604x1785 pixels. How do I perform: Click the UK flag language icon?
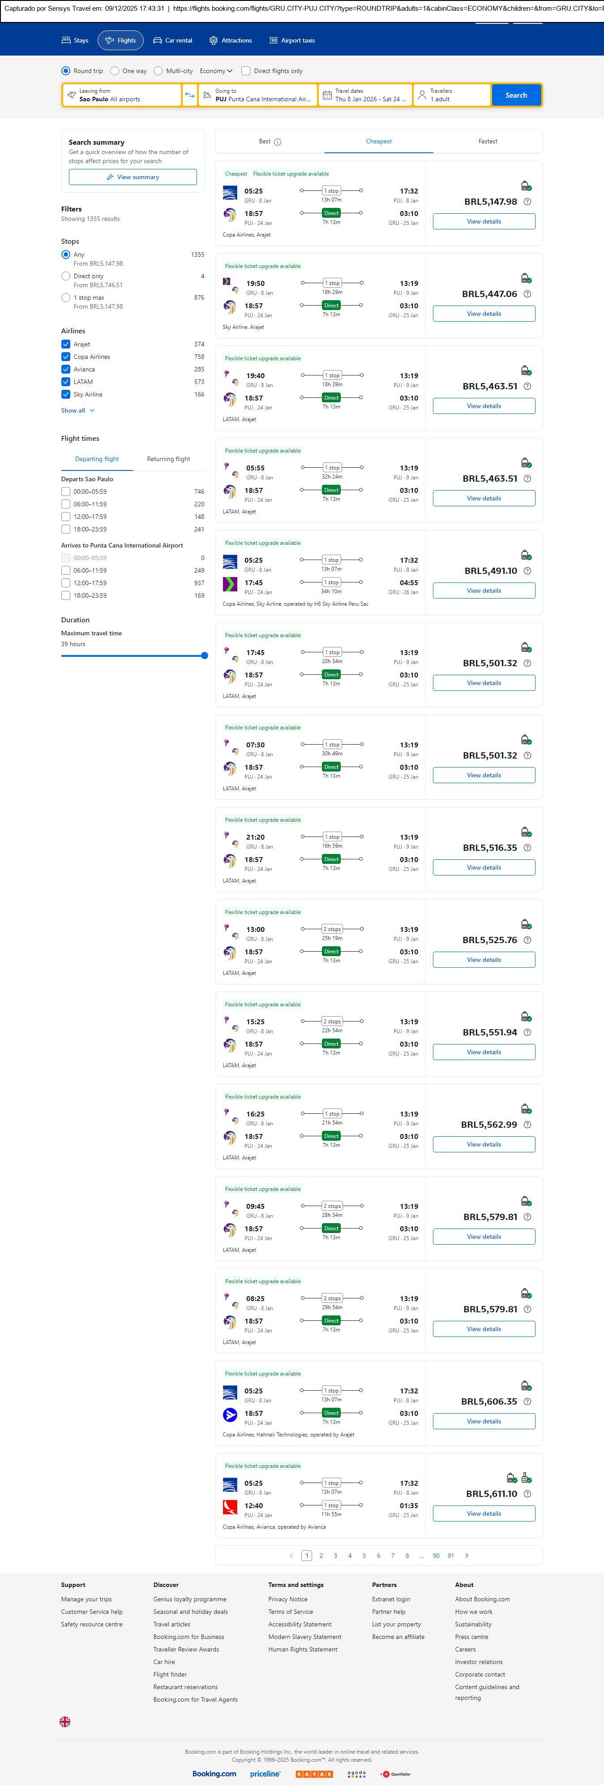(x=65, y=1721)
